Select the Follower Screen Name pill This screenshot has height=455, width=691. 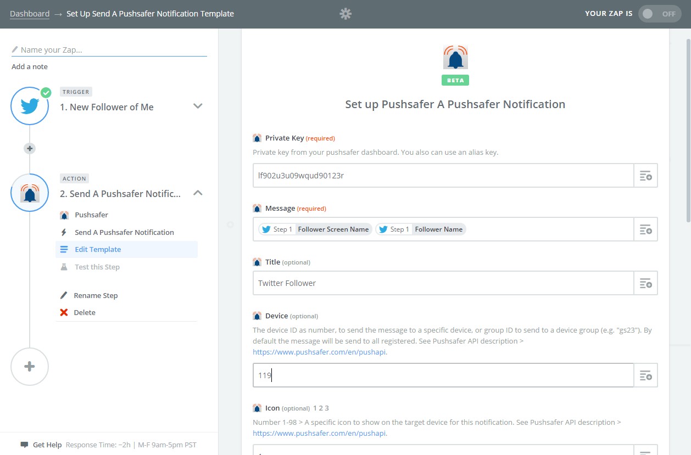tap(315, 229)
